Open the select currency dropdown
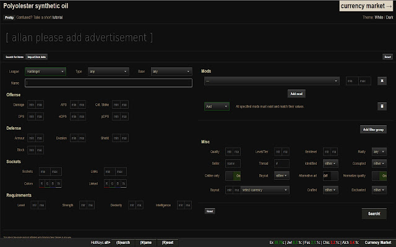396x247 pixels. pos(265,190)
